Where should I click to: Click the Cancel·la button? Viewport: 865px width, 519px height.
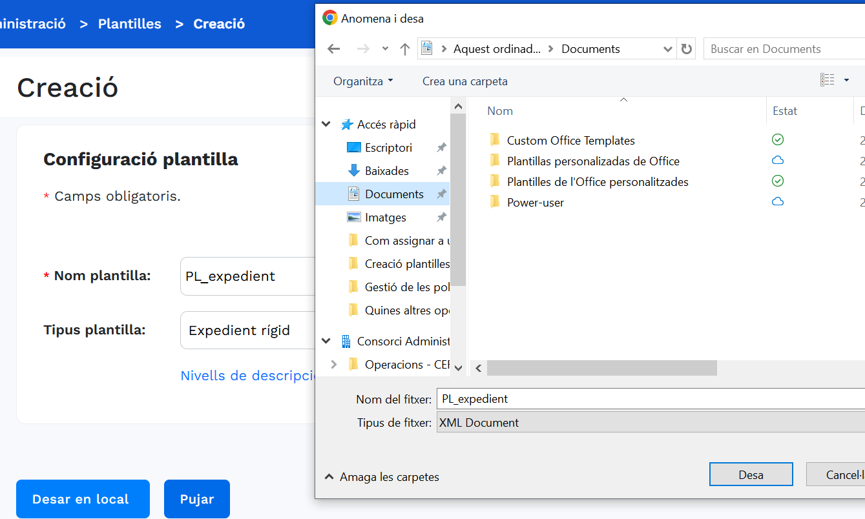pyautogui.click(x=837, y=474)
